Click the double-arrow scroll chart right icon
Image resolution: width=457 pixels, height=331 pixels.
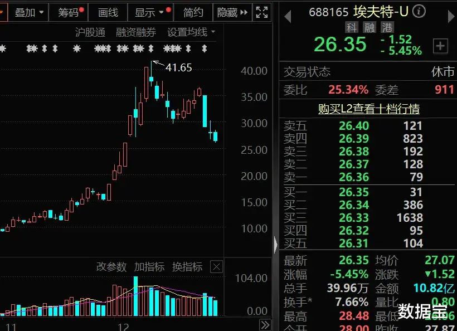pos(265,324)
